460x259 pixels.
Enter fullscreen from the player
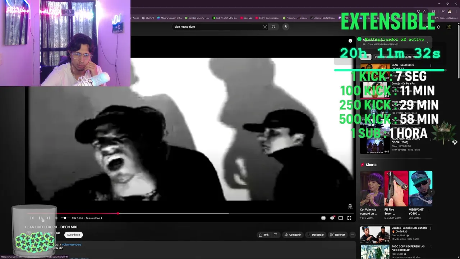click(349, 218)
